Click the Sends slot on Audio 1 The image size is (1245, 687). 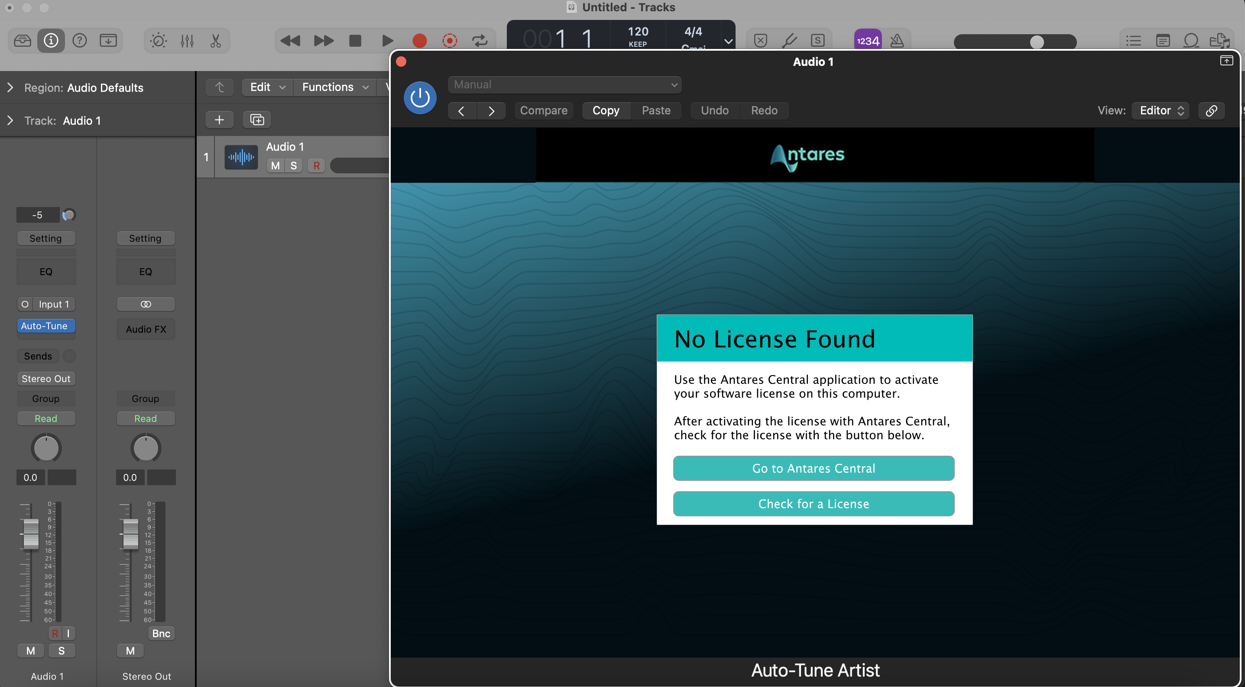click(x=38, y=356)
